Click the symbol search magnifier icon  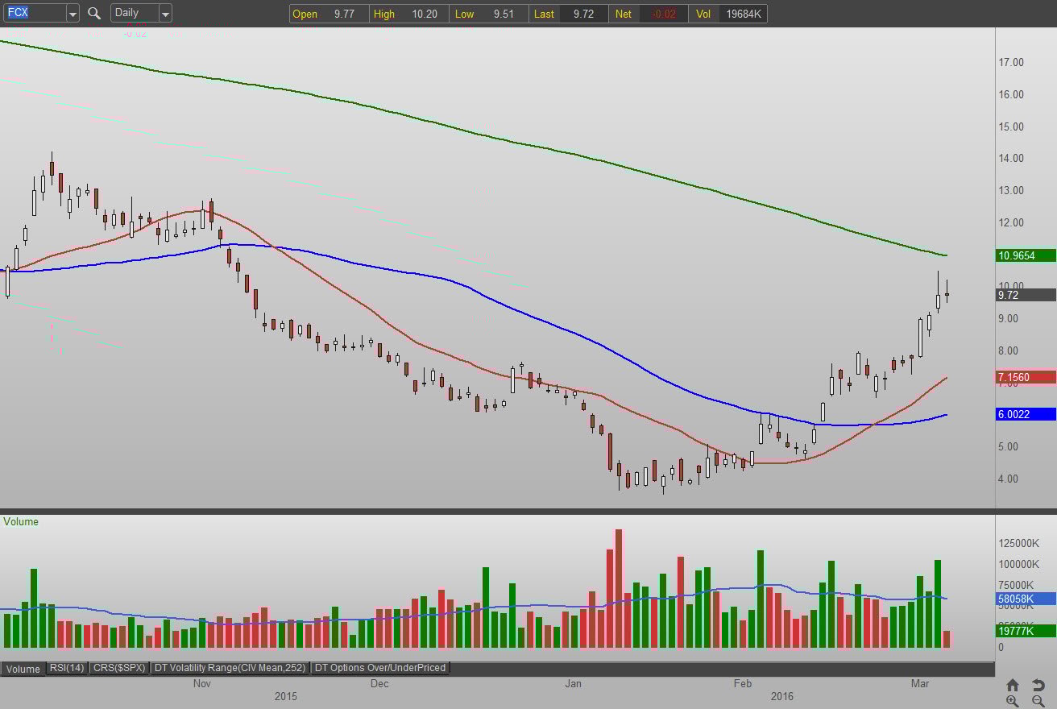tap(94, 13)
